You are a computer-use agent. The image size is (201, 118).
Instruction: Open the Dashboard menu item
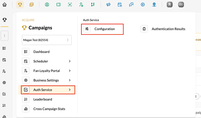pyautogui.click(x=46, y=52)
